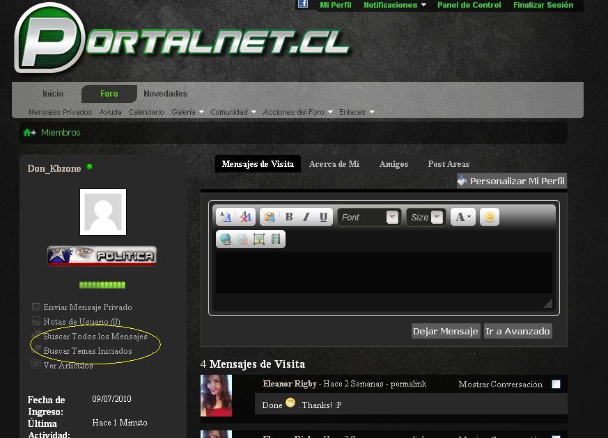The image size is (608, 438).
Task: Open the Acerca de Mí tab
Action: (334, 164)
